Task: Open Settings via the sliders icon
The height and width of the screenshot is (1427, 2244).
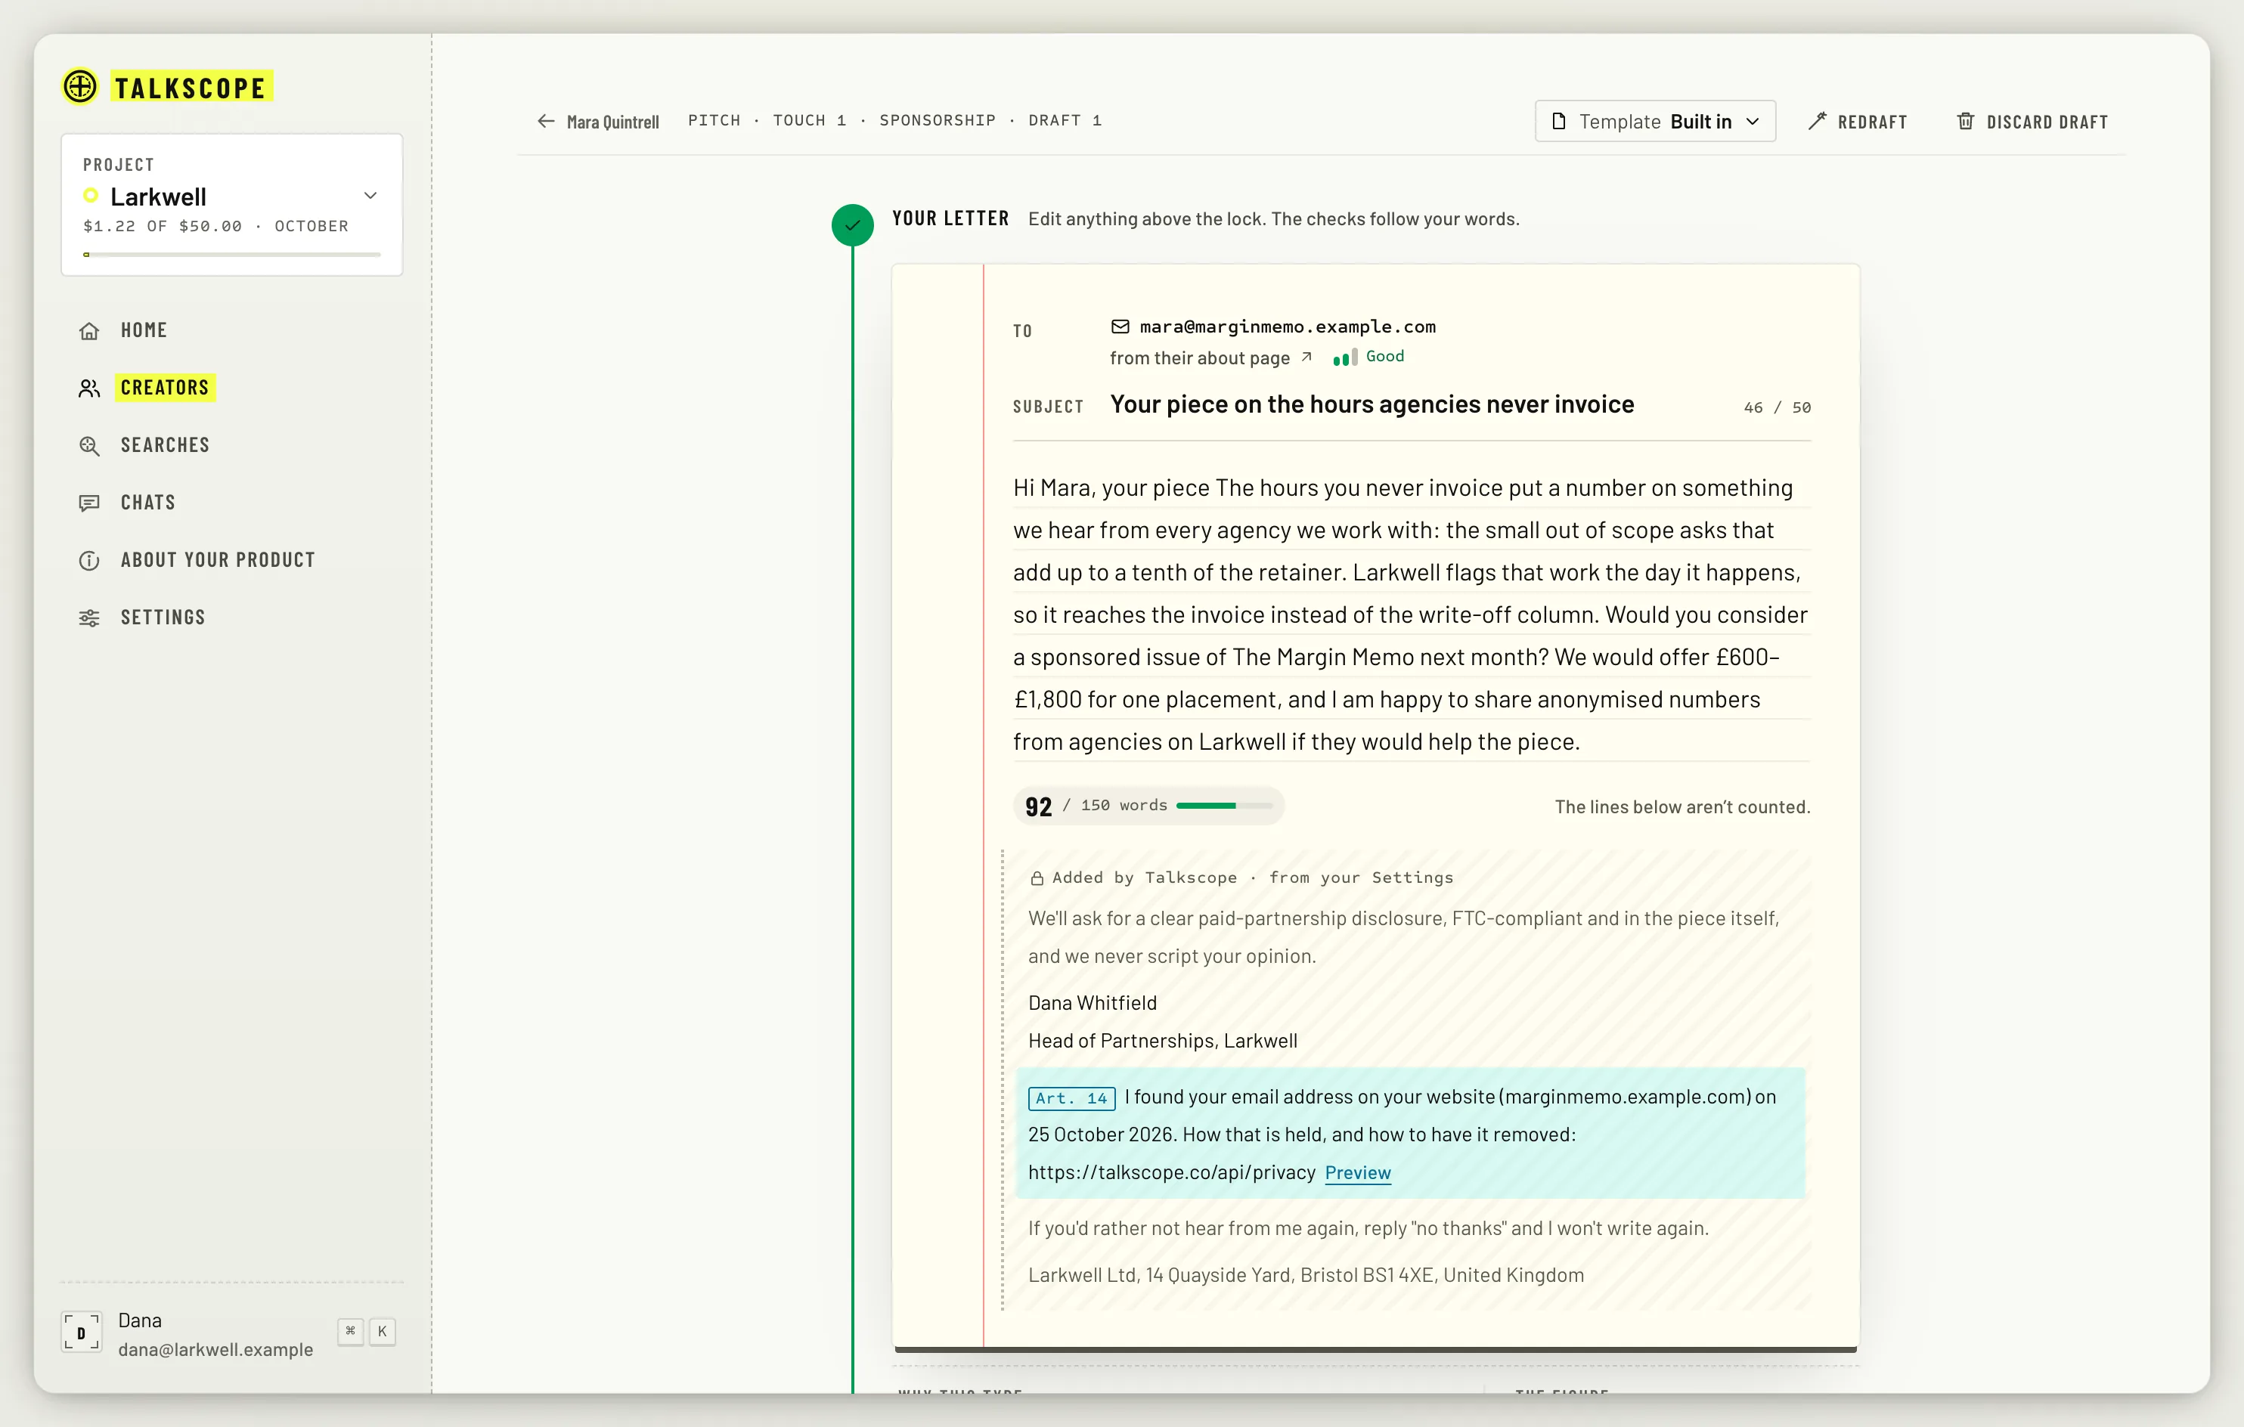Action: (89, 618)
